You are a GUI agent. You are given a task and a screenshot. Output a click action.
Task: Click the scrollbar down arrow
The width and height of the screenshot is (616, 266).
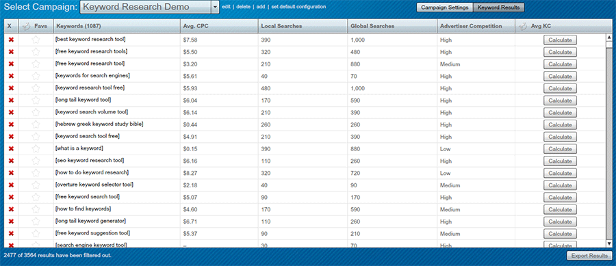pyautogui.click(x=609, y=243)
